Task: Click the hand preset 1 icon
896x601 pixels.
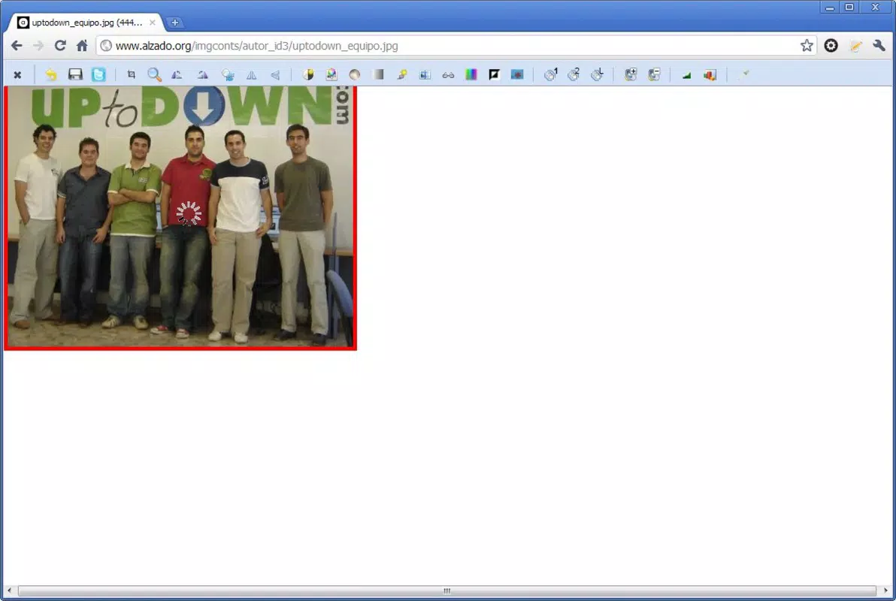Action: click(551, 74)
